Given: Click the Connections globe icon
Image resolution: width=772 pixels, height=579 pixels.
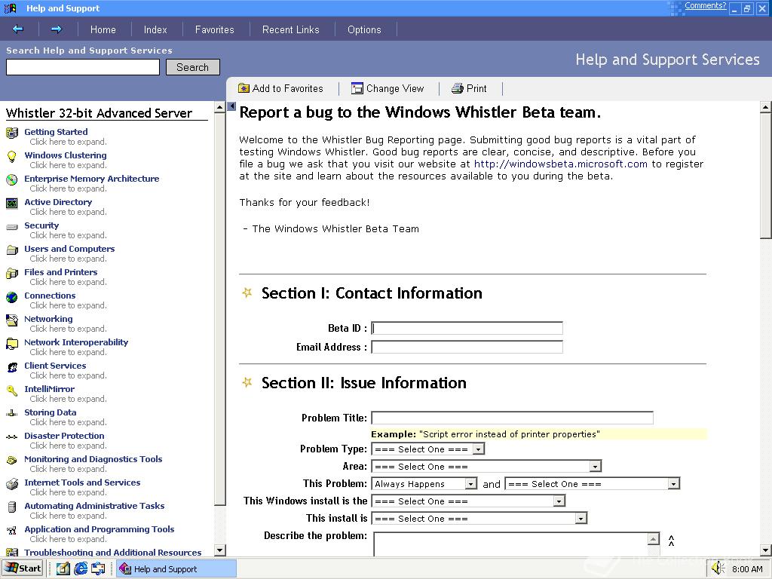Looking at the screenshot, I should 12,296.
